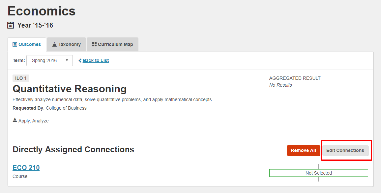Open the ECO 210 course link

click(26, 168)
